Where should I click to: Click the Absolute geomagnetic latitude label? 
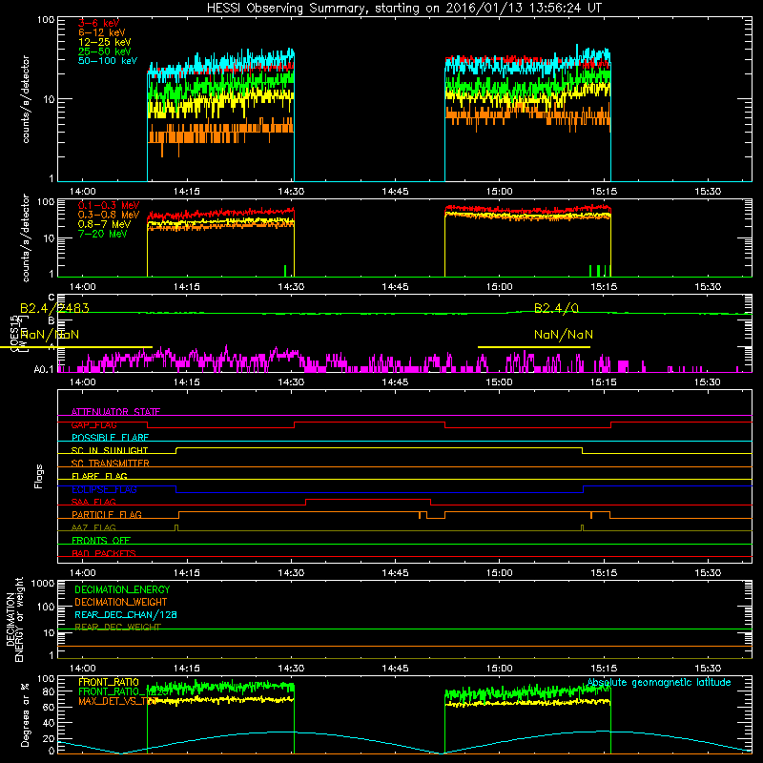pos(659,682)
